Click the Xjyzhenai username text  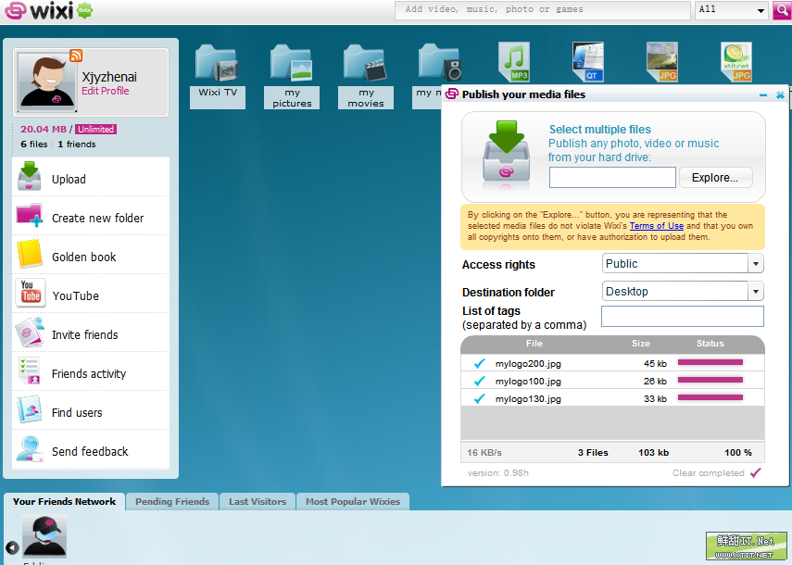109,77
